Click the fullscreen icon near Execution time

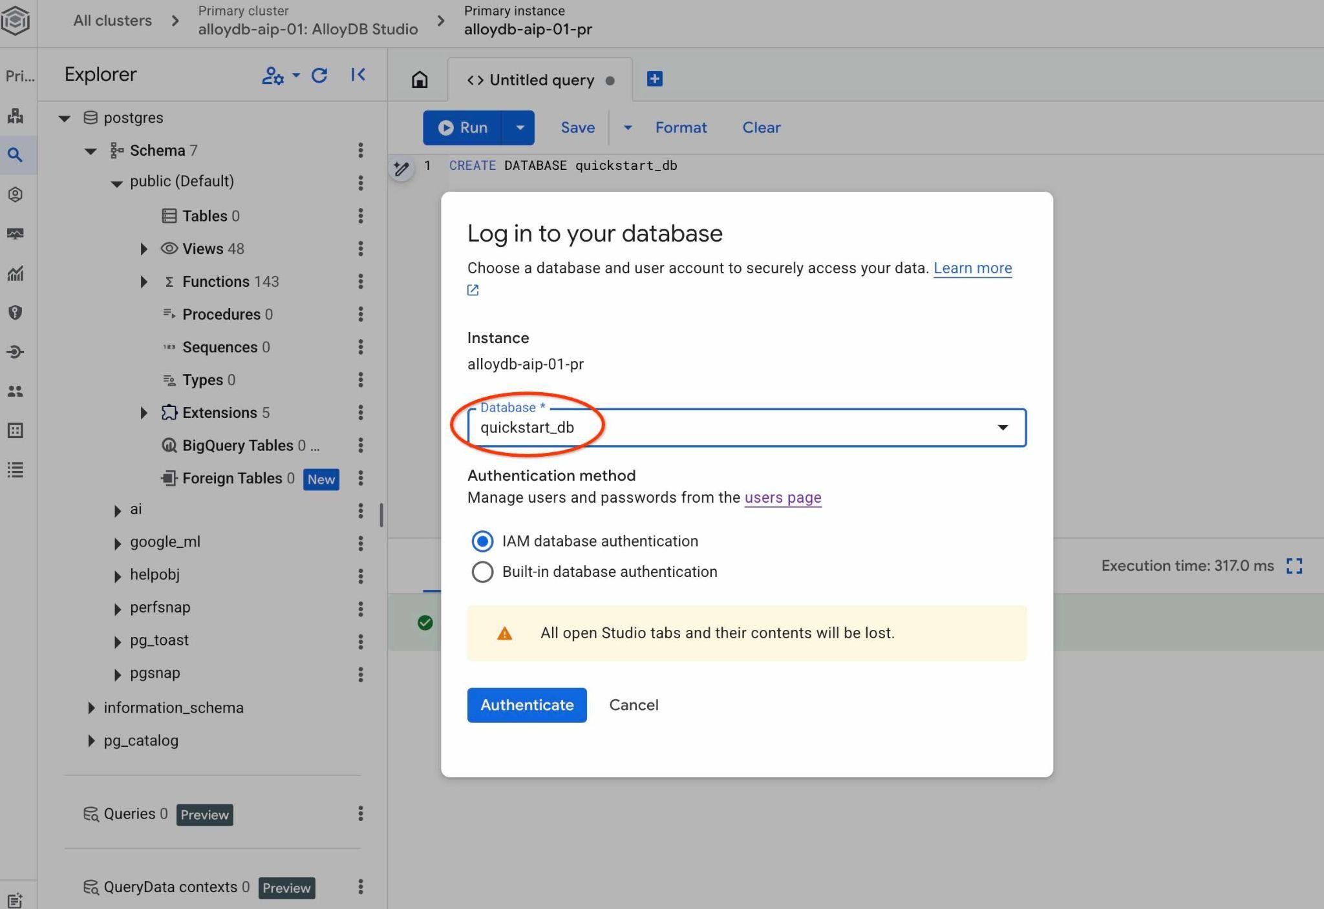(1294, 566)
